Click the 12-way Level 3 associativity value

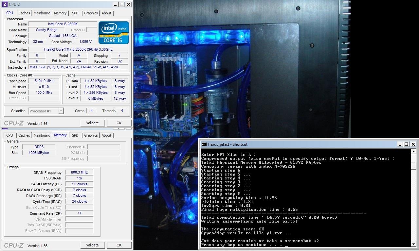coord(120,98)
